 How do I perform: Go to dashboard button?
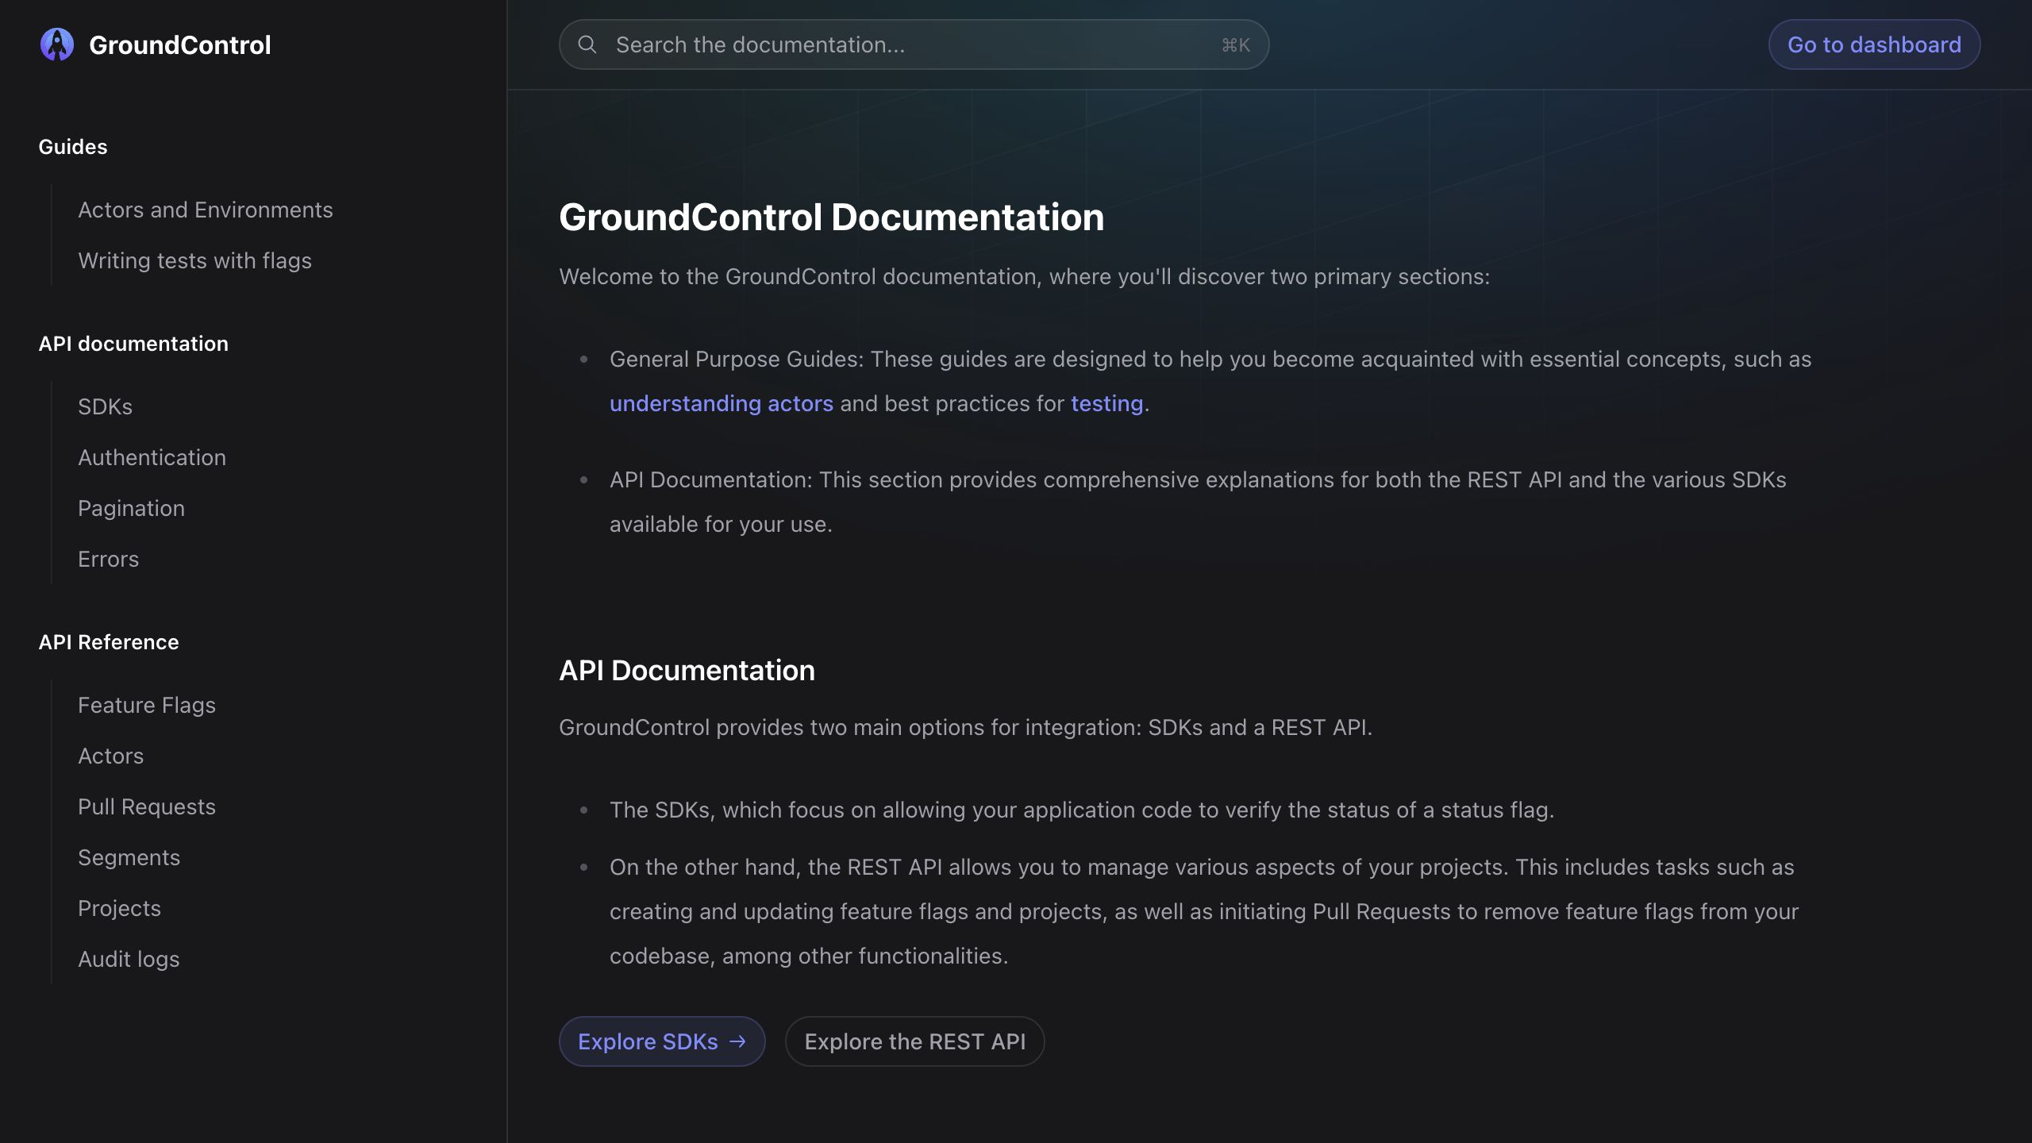1874,44
